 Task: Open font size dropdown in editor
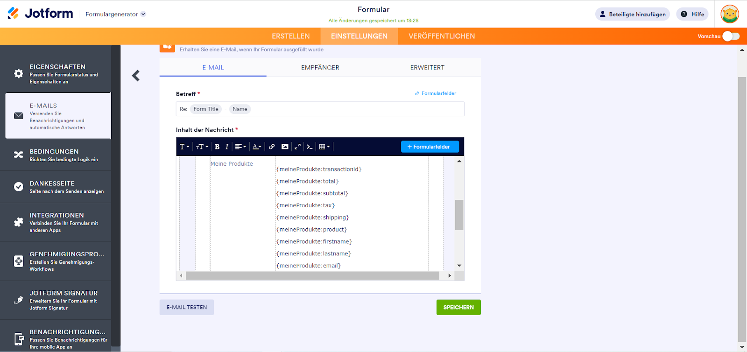coord(202,147)
